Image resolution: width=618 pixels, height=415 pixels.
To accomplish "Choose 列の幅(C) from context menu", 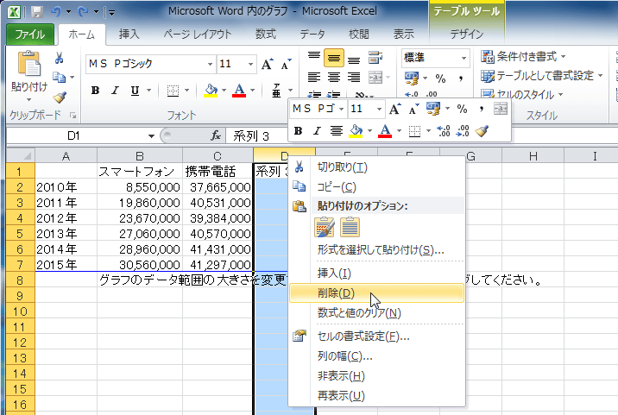I will coord(376,355).
